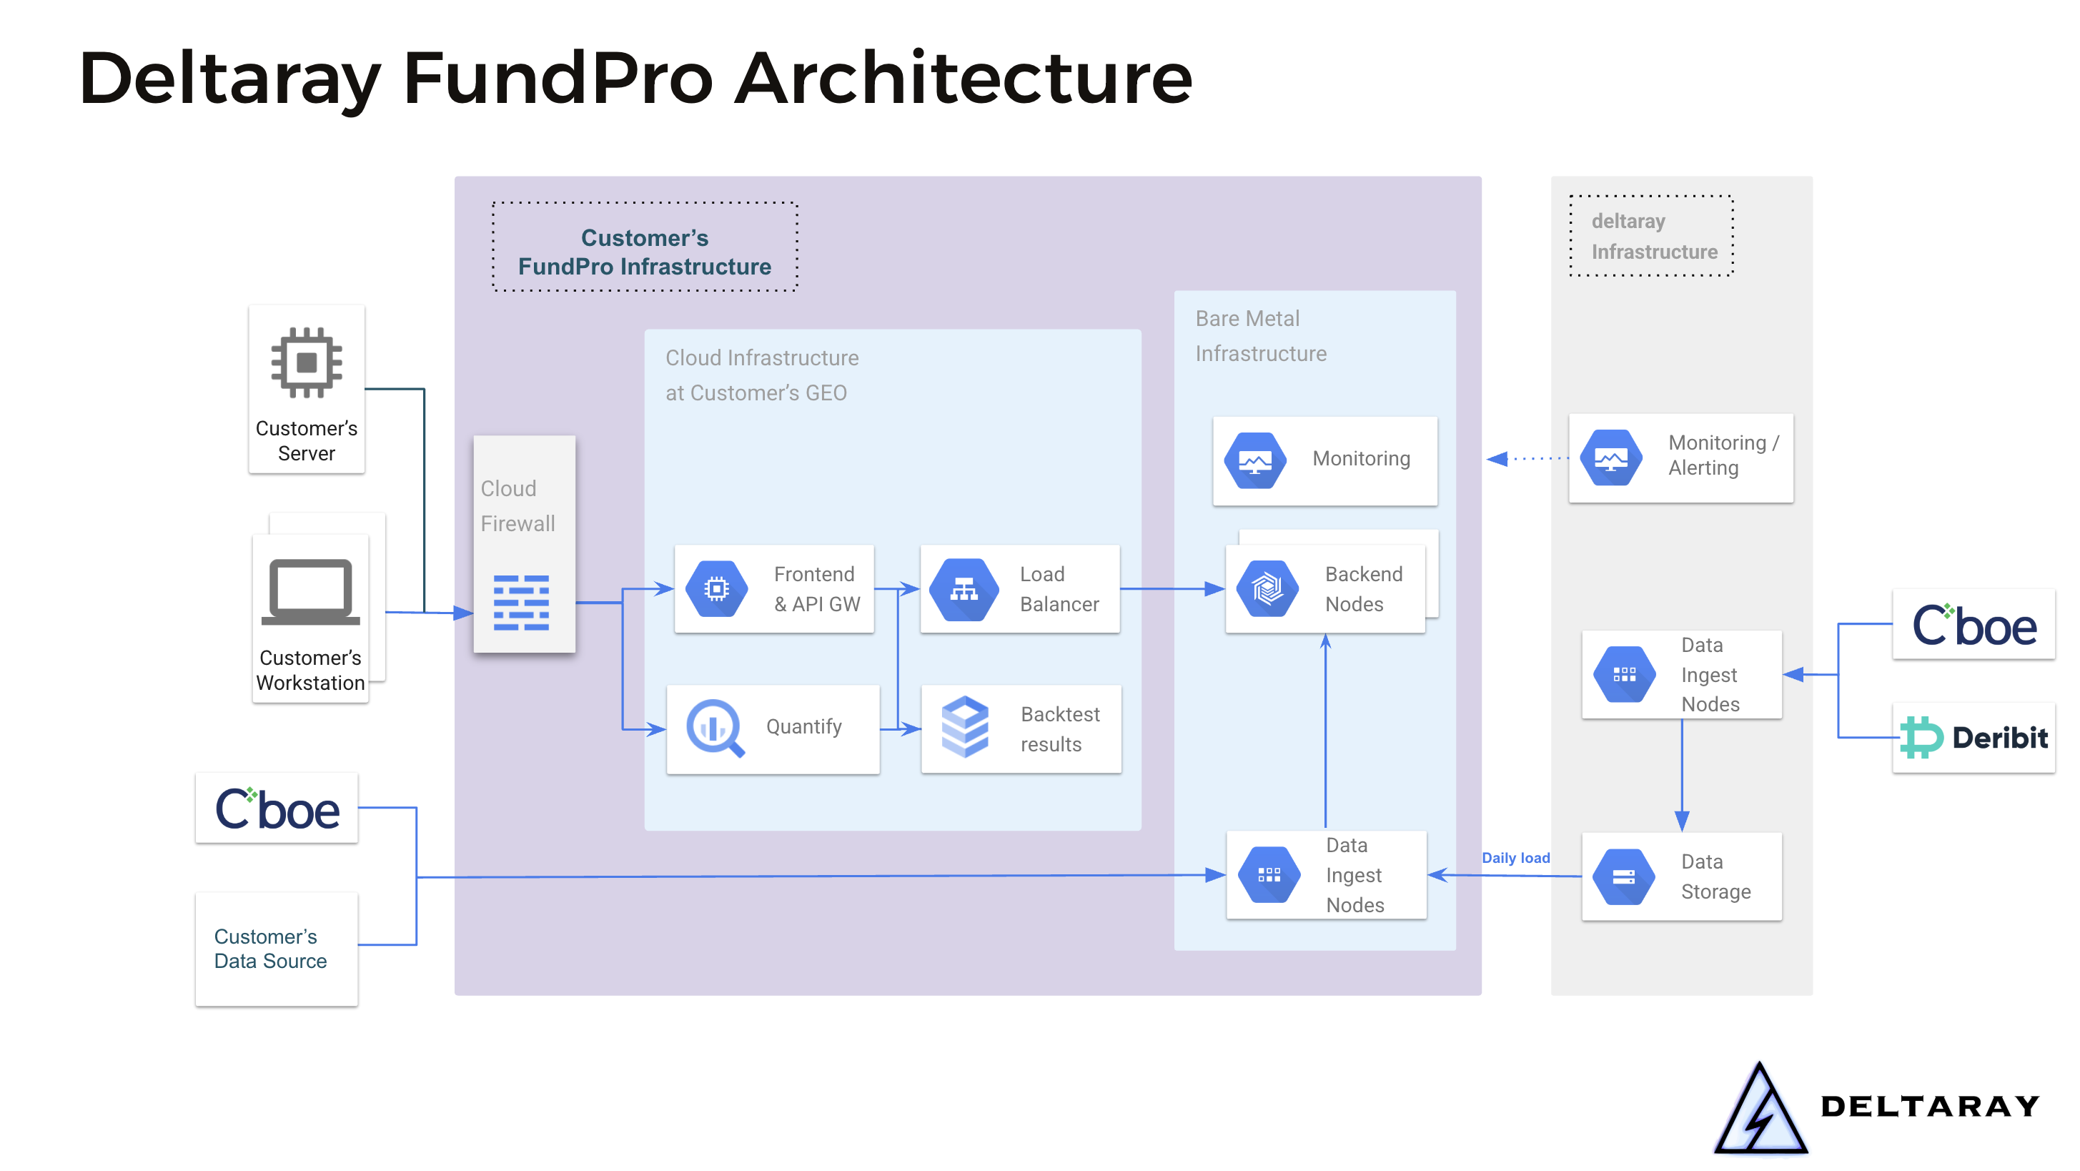
Task: Click the Cboe logo on the right side
Action: click(x=1974, y=623)
